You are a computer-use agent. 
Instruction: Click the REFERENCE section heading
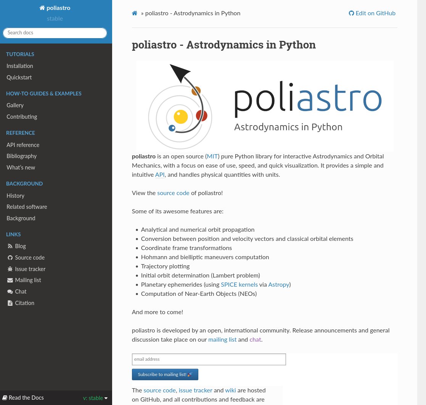[x=21, y=133]
